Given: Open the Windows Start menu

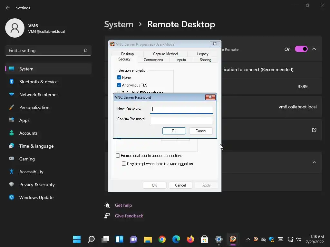Looking at the screenshot, I should 77,239.
